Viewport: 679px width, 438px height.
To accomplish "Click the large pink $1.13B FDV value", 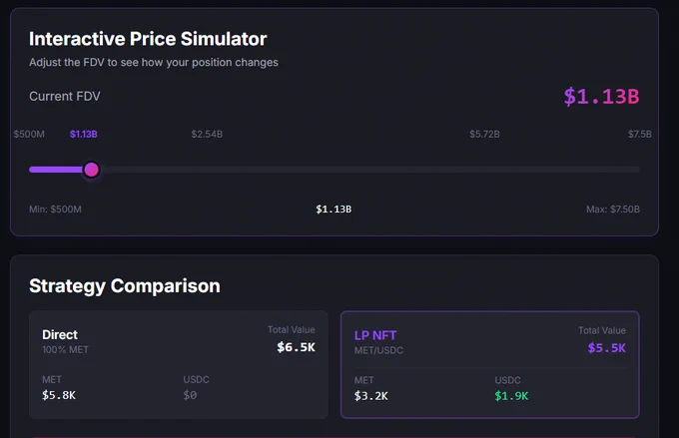I will click(601, 96).
